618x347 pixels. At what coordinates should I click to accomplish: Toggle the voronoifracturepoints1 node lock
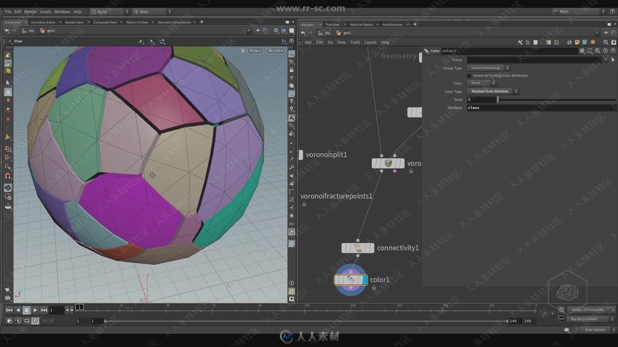click(304, 204)
